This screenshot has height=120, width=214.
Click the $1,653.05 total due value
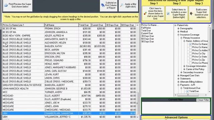(x=86, y=89)
